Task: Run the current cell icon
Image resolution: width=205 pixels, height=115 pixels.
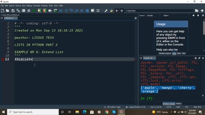Action: point(39,11)
